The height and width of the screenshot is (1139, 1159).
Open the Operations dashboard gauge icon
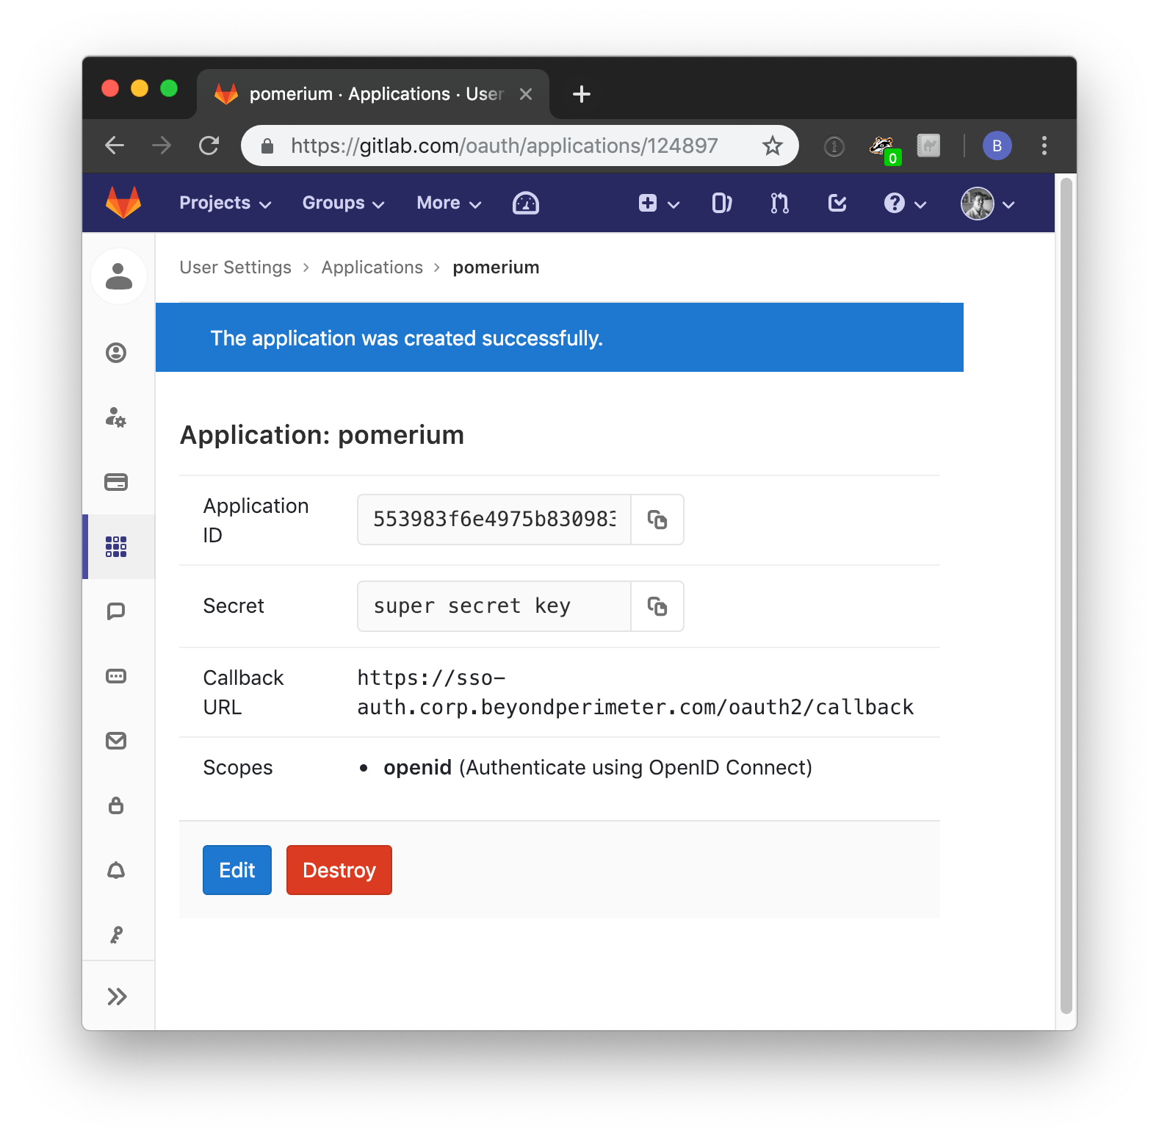click(x=526, y=204)
